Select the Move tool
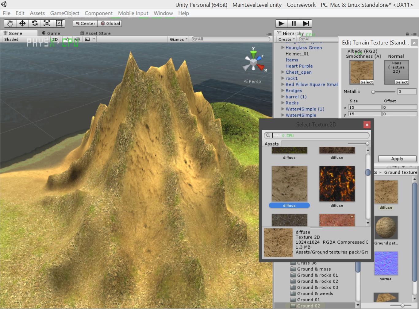419x309 pixels. click(x=22, y=23)
